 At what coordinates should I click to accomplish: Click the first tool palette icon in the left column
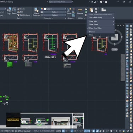[x=127, y=26]
